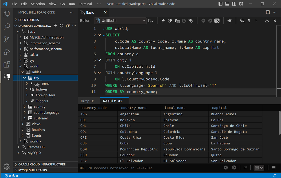The width and height of the screenshot is (281, 178).
Task: Toggle show hidden characters pilcrow icon
Action: click(x=249, y=21)
